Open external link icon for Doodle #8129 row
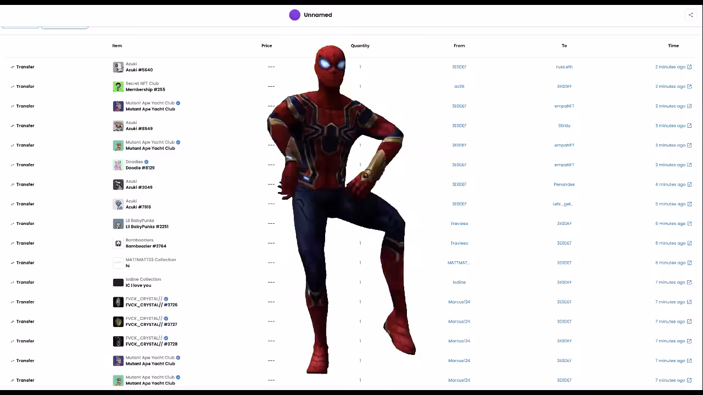Screen dimensions: 703x395 pyautogui.click(x=689, y=165)
